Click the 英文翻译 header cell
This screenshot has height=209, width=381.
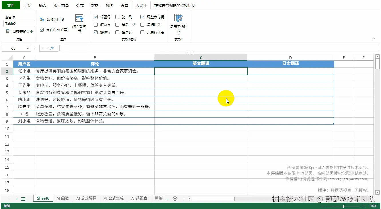click(201, 64)
